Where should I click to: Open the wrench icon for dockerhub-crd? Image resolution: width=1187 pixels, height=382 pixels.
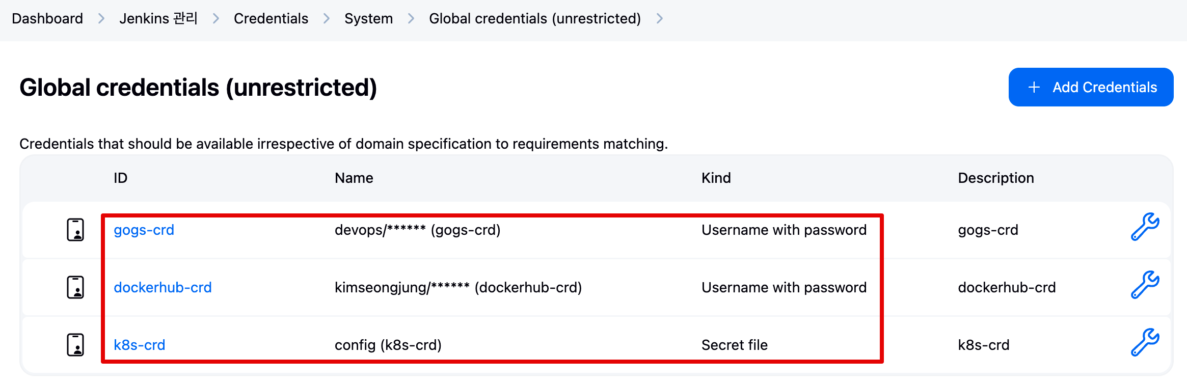tap(1145, 285)
